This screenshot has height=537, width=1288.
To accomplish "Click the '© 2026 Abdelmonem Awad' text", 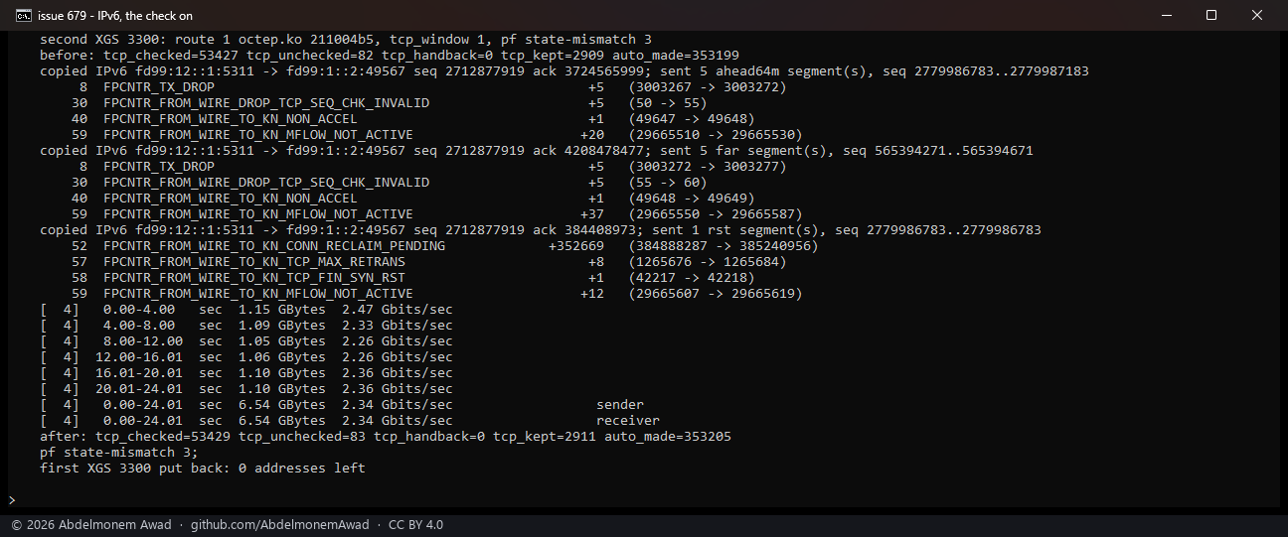I will click(x=91, y=525).
